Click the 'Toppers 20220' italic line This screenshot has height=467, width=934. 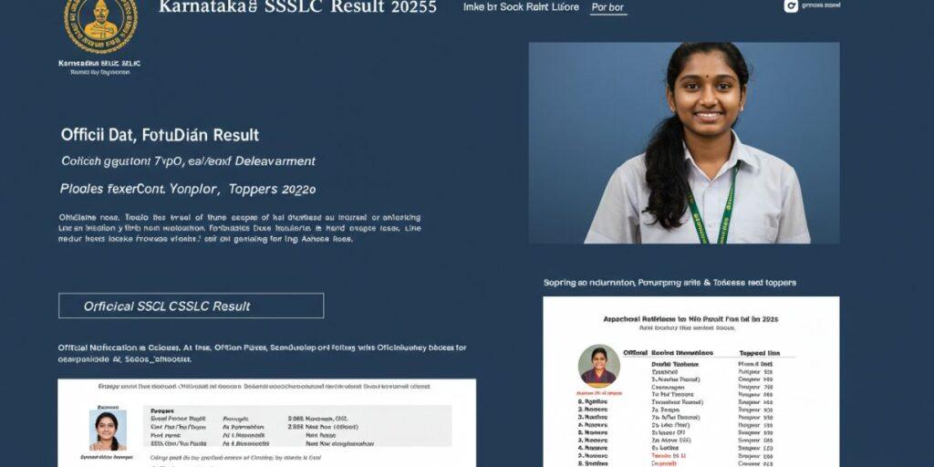pyautogui.click(x=188, y=190)
